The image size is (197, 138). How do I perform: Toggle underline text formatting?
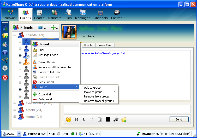click(x=84, y=119)
